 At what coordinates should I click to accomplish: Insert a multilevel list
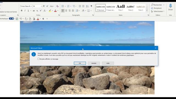pos(74,6)
